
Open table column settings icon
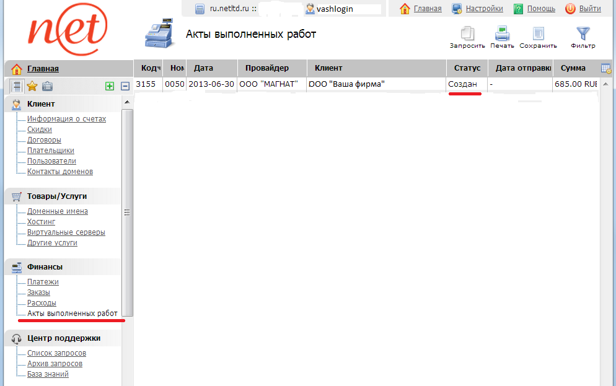pyautogui.click(x=606, y=68)
